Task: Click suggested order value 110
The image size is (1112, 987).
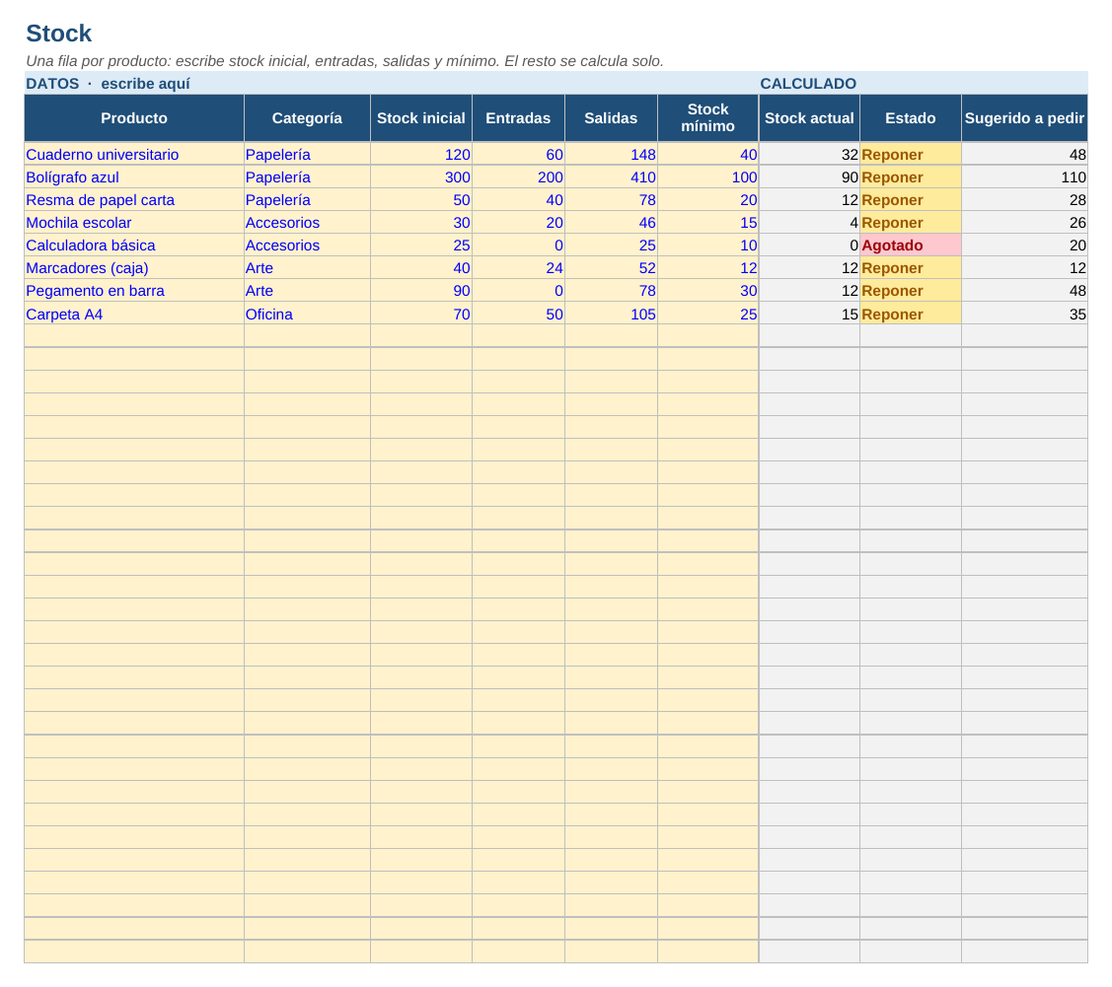Action: click(x=1025, y=177)
